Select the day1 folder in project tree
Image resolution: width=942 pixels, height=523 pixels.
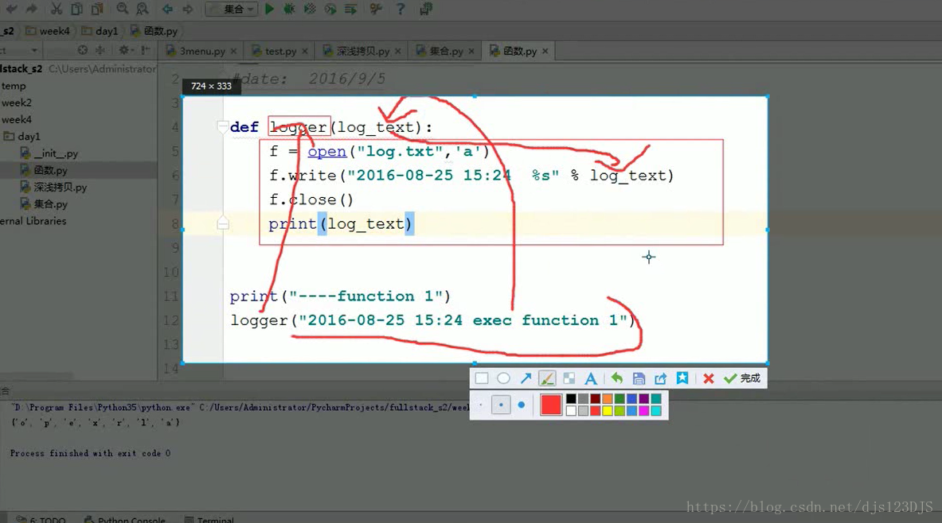[x=21, y=136]
